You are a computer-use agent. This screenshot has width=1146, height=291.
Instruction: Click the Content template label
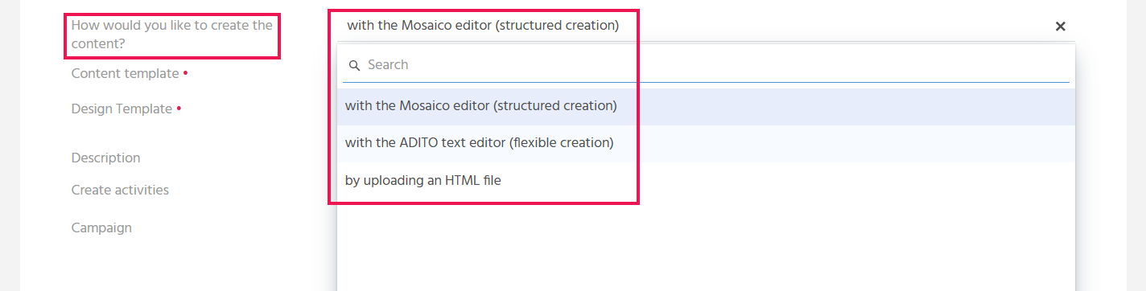[125, 73]
